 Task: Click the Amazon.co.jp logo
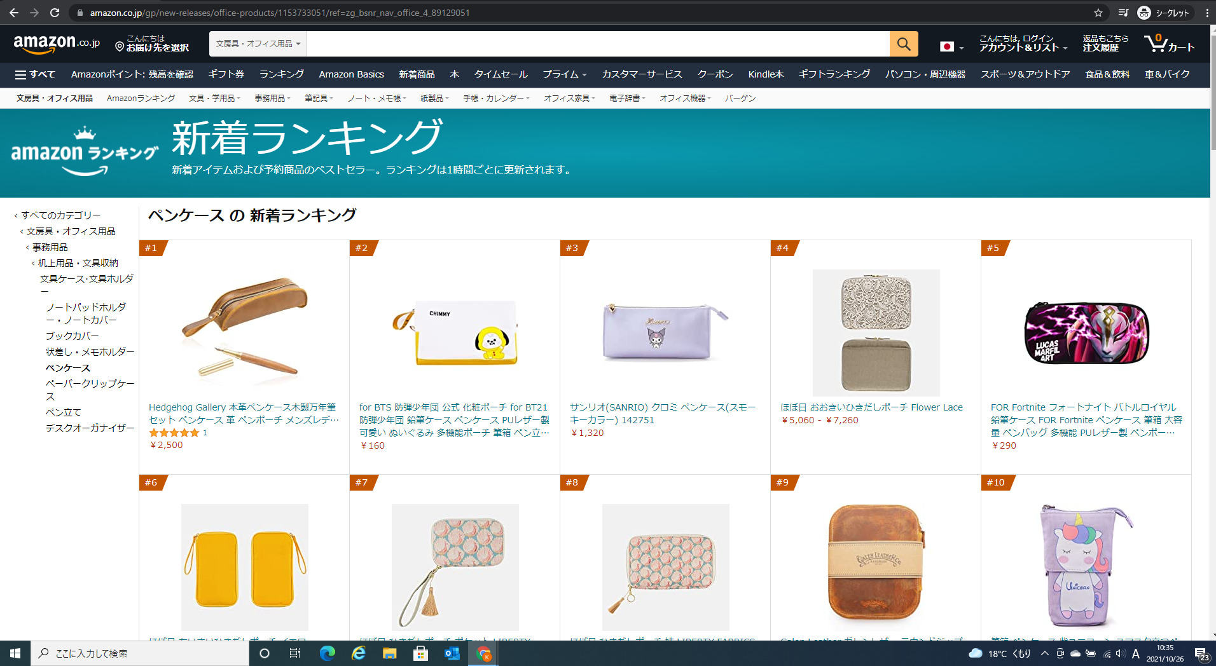click(x=57, y=44)
